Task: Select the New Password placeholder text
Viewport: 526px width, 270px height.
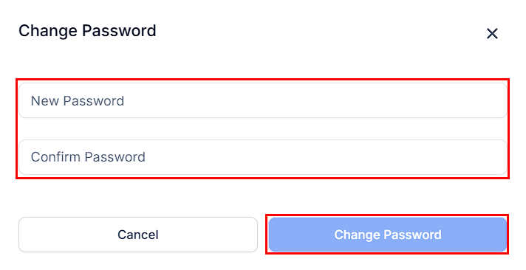Action: [x=78, y=101]
